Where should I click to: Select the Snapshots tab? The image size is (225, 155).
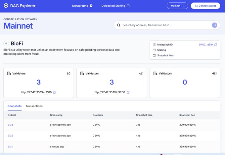tap(15, 106)
